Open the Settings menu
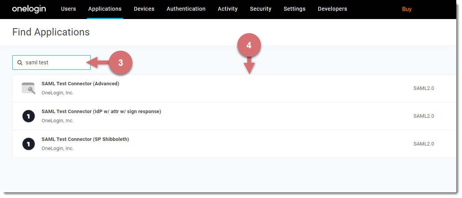The width and height of the screenshot is (462, 198). point(295,9)
